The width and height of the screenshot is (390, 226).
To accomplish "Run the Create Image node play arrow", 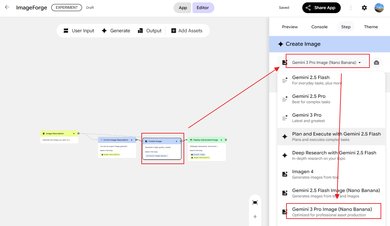I will tap(176, 141).
